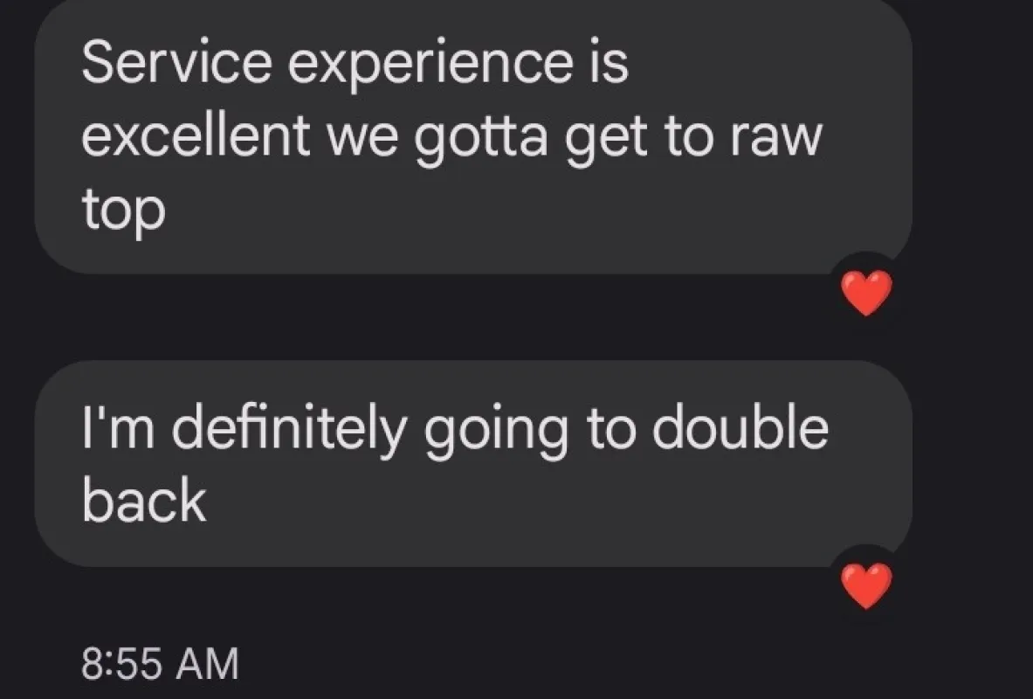Click the word 'excellent' in the first message
This screenshot has width=1033, height=699.
tap(196, 135)
